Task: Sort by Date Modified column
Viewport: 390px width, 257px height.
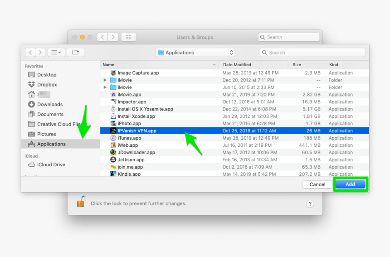Action: (253, 65)
